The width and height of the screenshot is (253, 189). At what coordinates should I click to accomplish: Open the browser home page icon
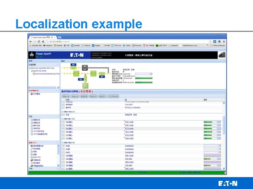[x=43, y=41]
